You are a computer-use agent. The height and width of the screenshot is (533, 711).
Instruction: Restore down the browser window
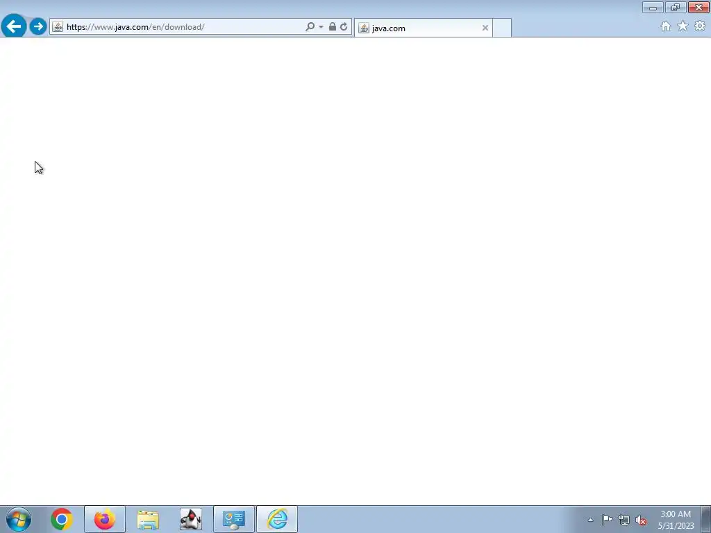[x=676, y=7]
